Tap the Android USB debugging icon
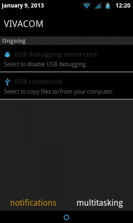133x223 pixels. 7,54
